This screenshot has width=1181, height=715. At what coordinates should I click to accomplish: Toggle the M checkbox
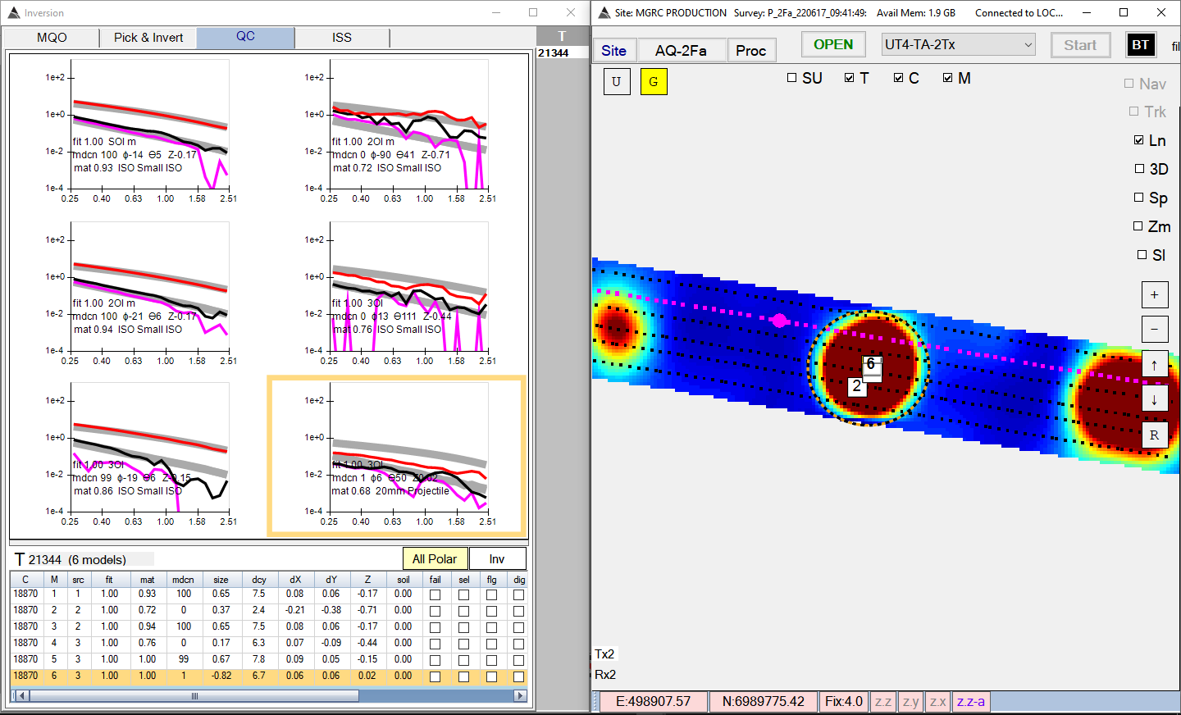coord(948,78)
